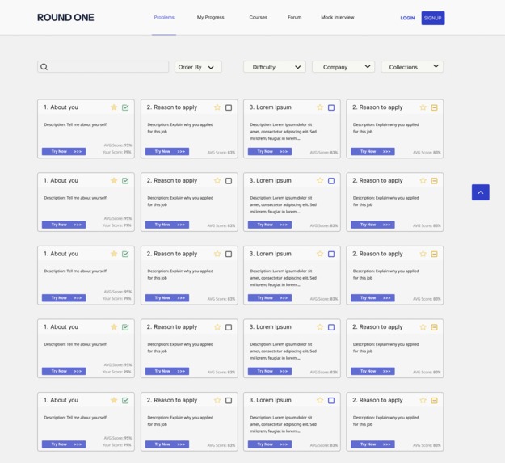Click the magnifier icon in the search bar

pyautogui.click(x=44, y=67)
